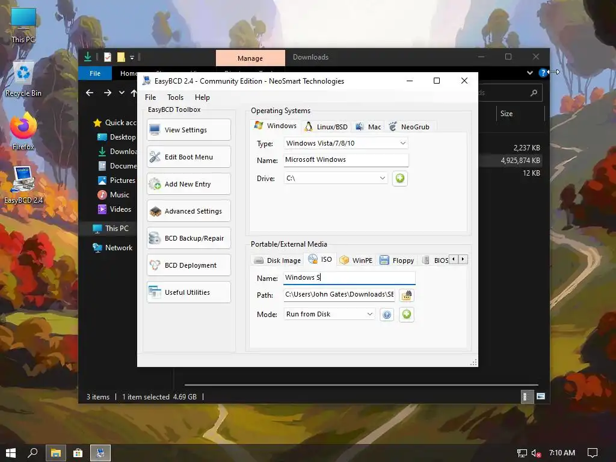Switch to the NeoGrub tab
This screenshot has height=462, width=616.
[x=409, y=127]
